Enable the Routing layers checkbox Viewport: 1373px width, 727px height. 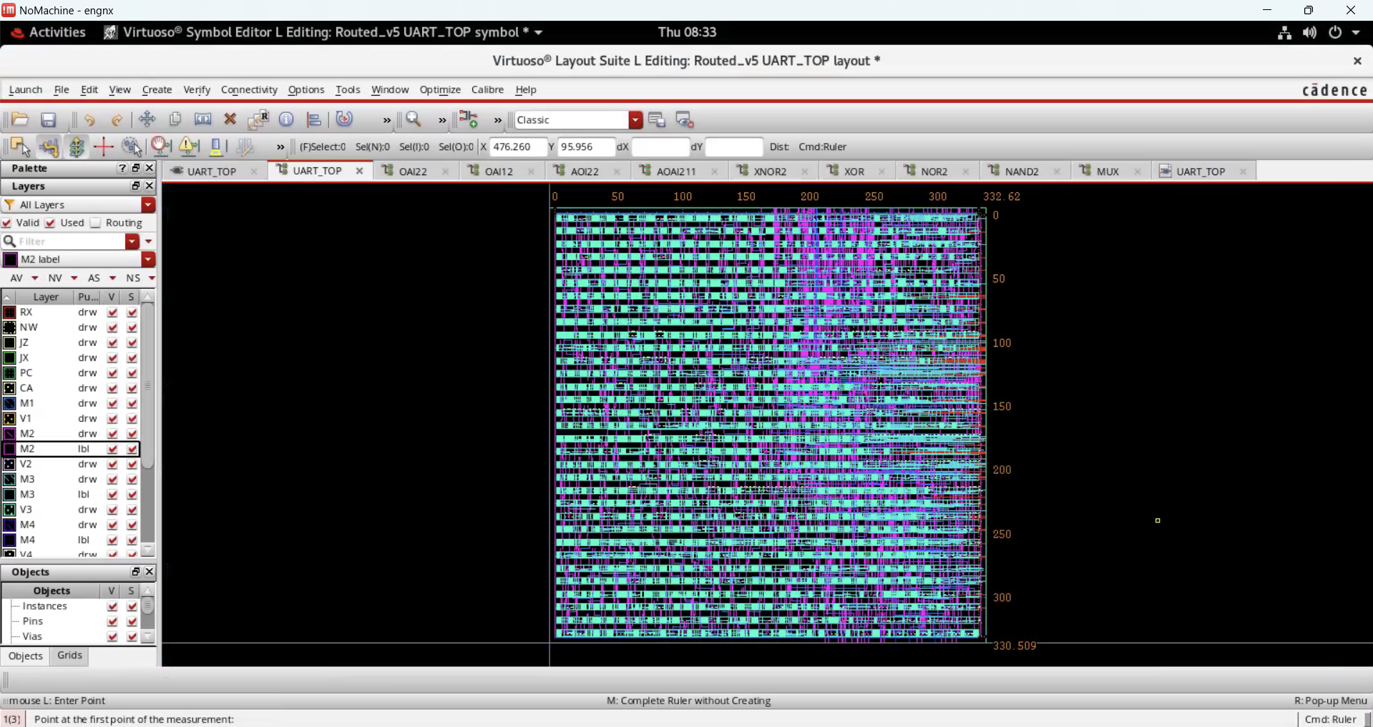click(96, 223)
